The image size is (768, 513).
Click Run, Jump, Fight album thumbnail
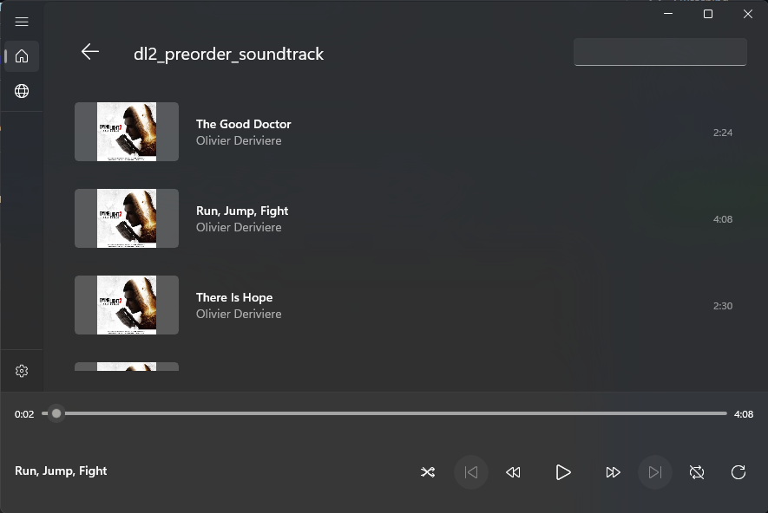click(127, 218)
